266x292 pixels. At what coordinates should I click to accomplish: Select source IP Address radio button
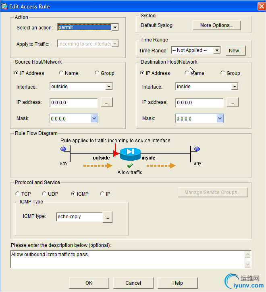click(17, 73)
